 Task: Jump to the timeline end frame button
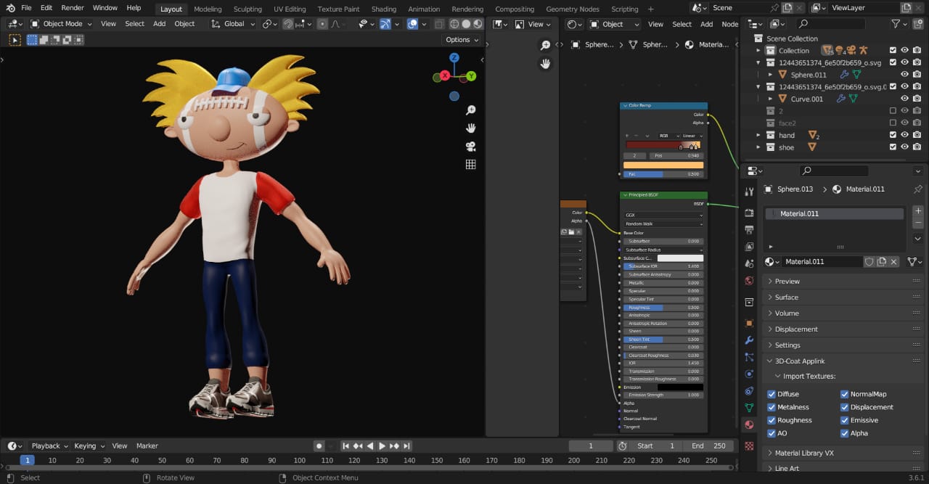point(407,446)
